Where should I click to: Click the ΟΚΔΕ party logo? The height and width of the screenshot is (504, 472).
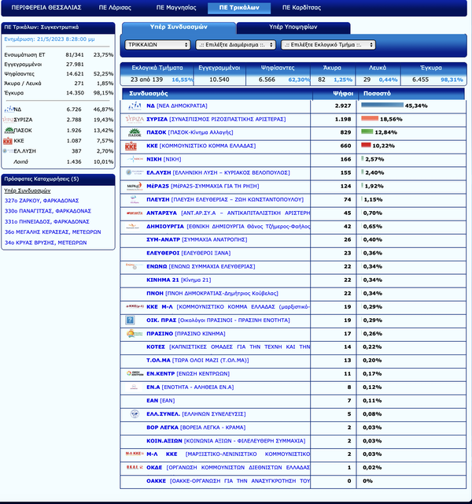[x=135, y=467]
